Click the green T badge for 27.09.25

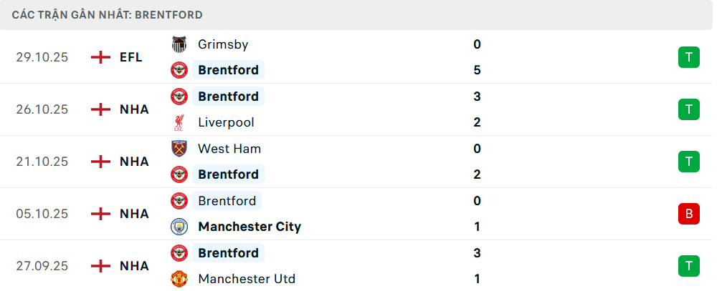(x=688, y=266)
